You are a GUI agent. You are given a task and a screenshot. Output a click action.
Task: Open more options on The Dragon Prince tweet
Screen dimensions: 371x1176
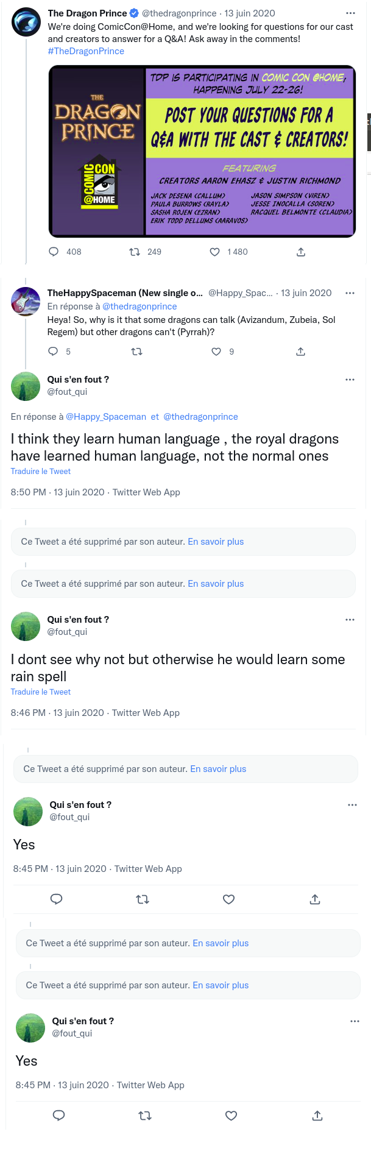[x=350, y=13]
